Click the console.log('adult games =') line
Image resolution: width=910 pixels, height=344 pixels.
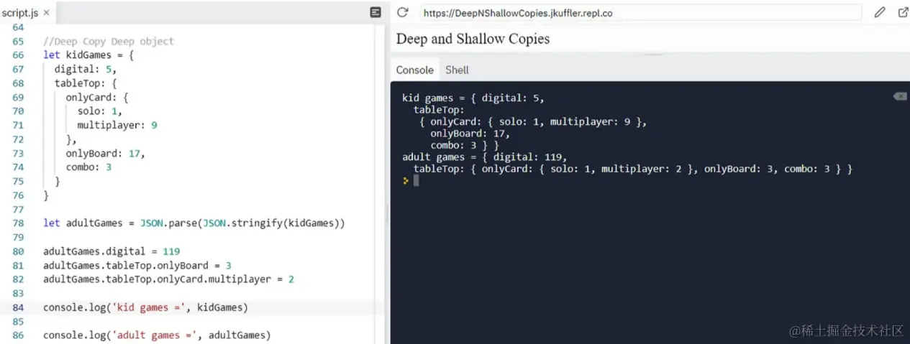coord(157,335)
